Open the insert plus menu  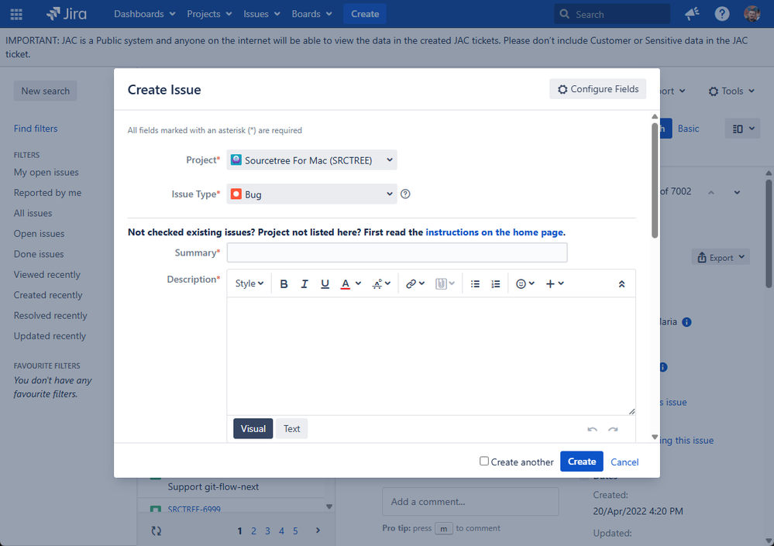pyautogui.click(x=554, y=283)
